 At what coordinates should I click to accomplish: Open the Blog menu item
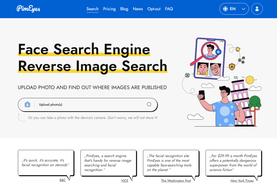124,9
